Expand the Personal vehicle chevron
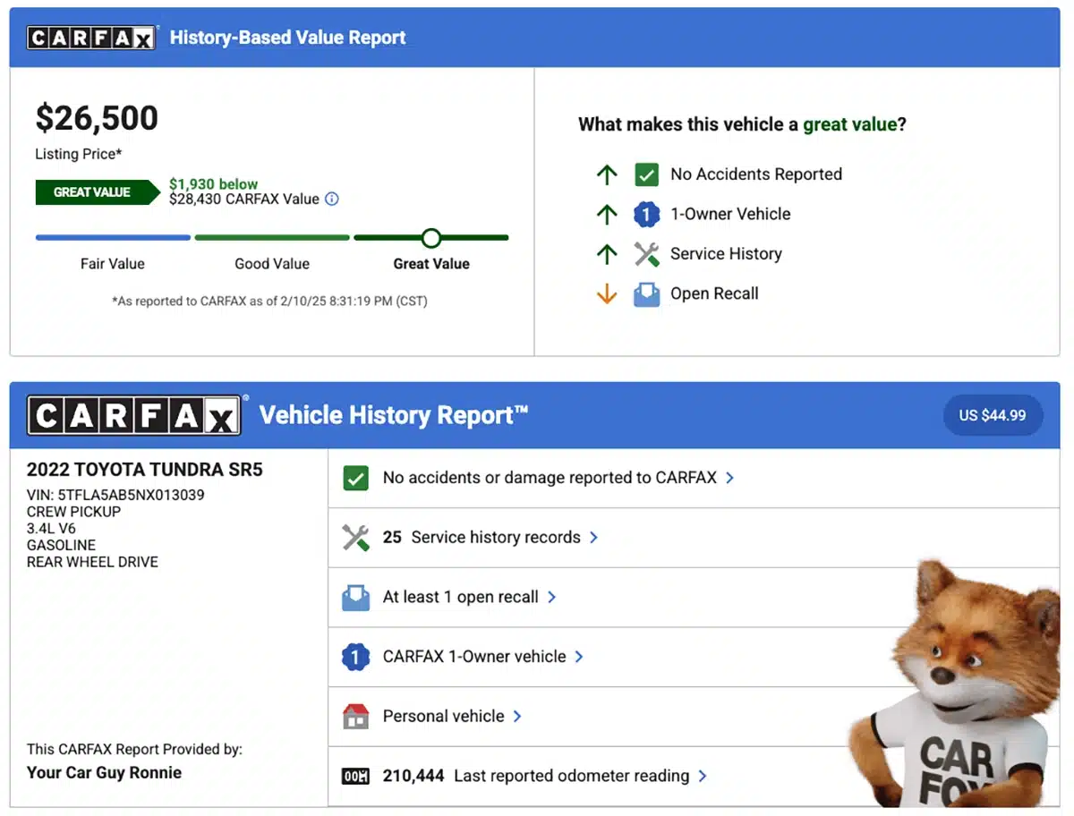The image size is (1074, 816). tap(517, 717)
